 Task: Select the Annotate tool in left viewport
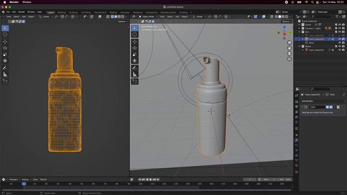click(5, 68)
